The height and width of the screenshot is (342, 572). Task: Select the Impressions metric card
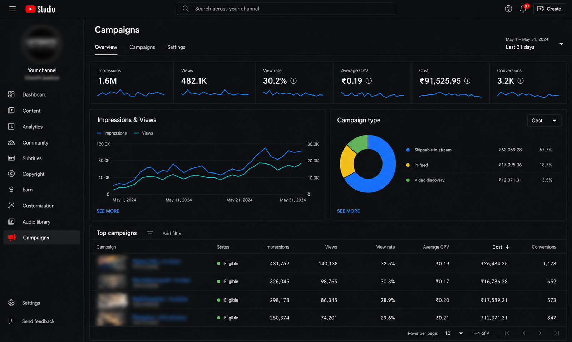pyautogui.click(x=132, y=83)
